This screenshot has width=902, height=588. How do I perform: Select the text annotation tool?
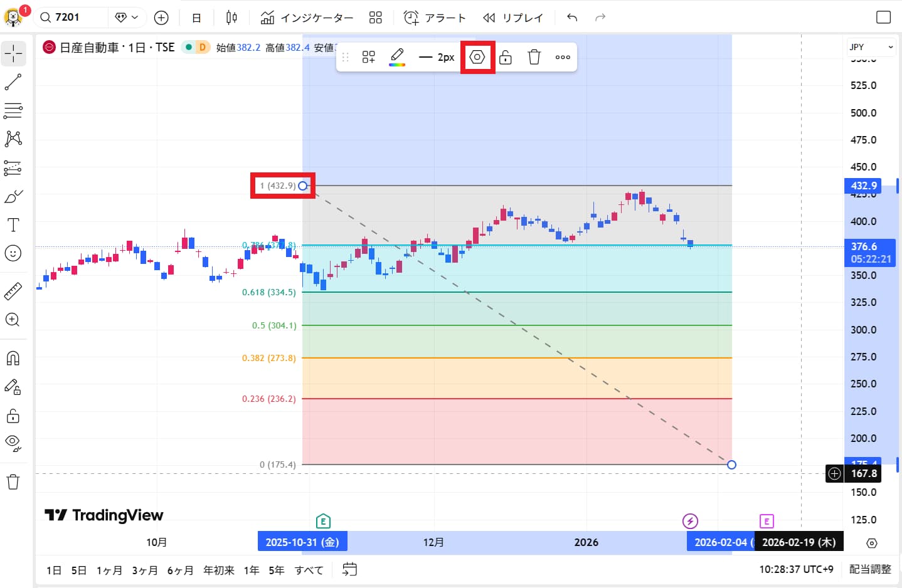coord(13,225)
